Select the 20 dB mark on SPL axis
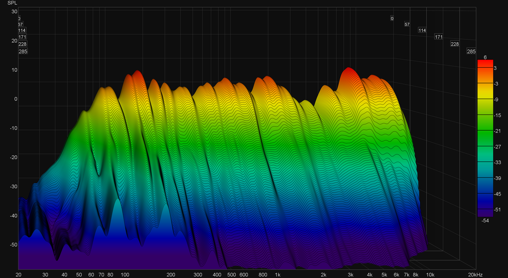508x278 pixels. point(14,41)
